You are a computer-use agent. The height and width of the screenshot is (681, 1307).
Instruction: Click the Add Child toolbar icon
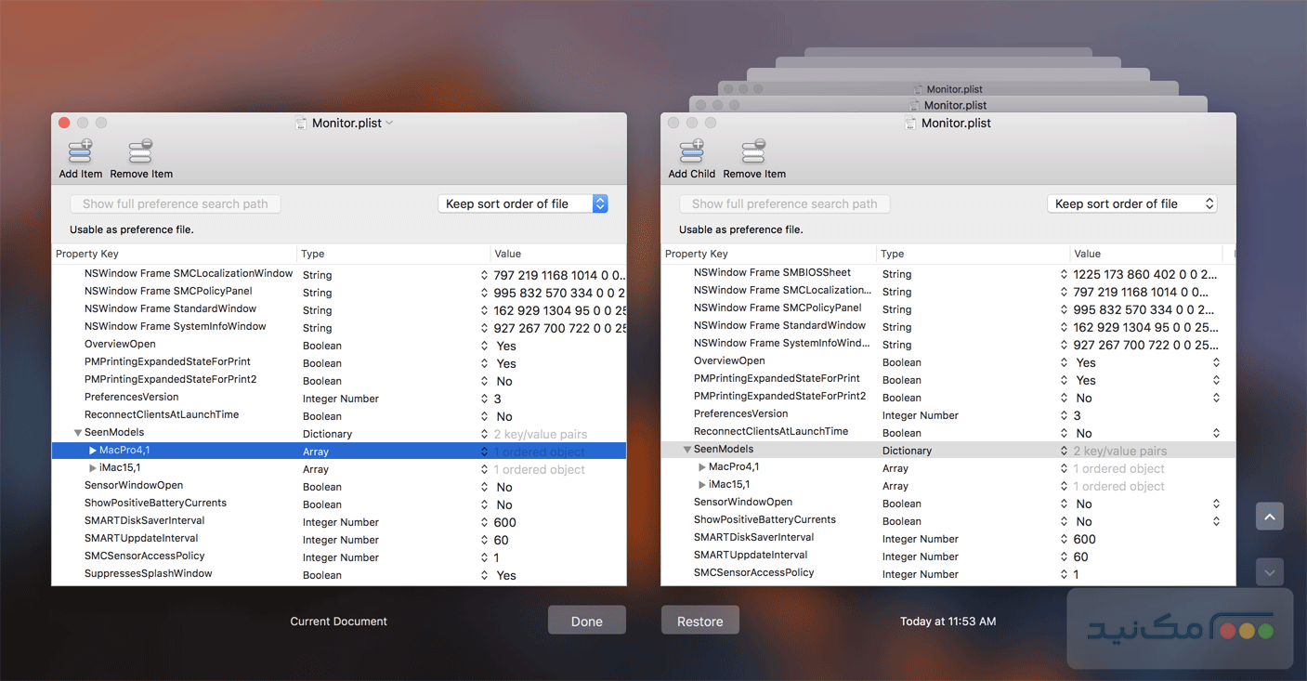tap(691, 151)
